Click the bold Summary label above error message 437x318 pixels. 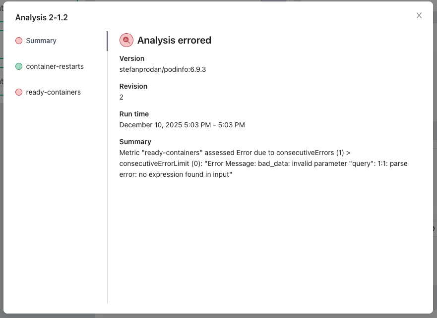point(135,142)
